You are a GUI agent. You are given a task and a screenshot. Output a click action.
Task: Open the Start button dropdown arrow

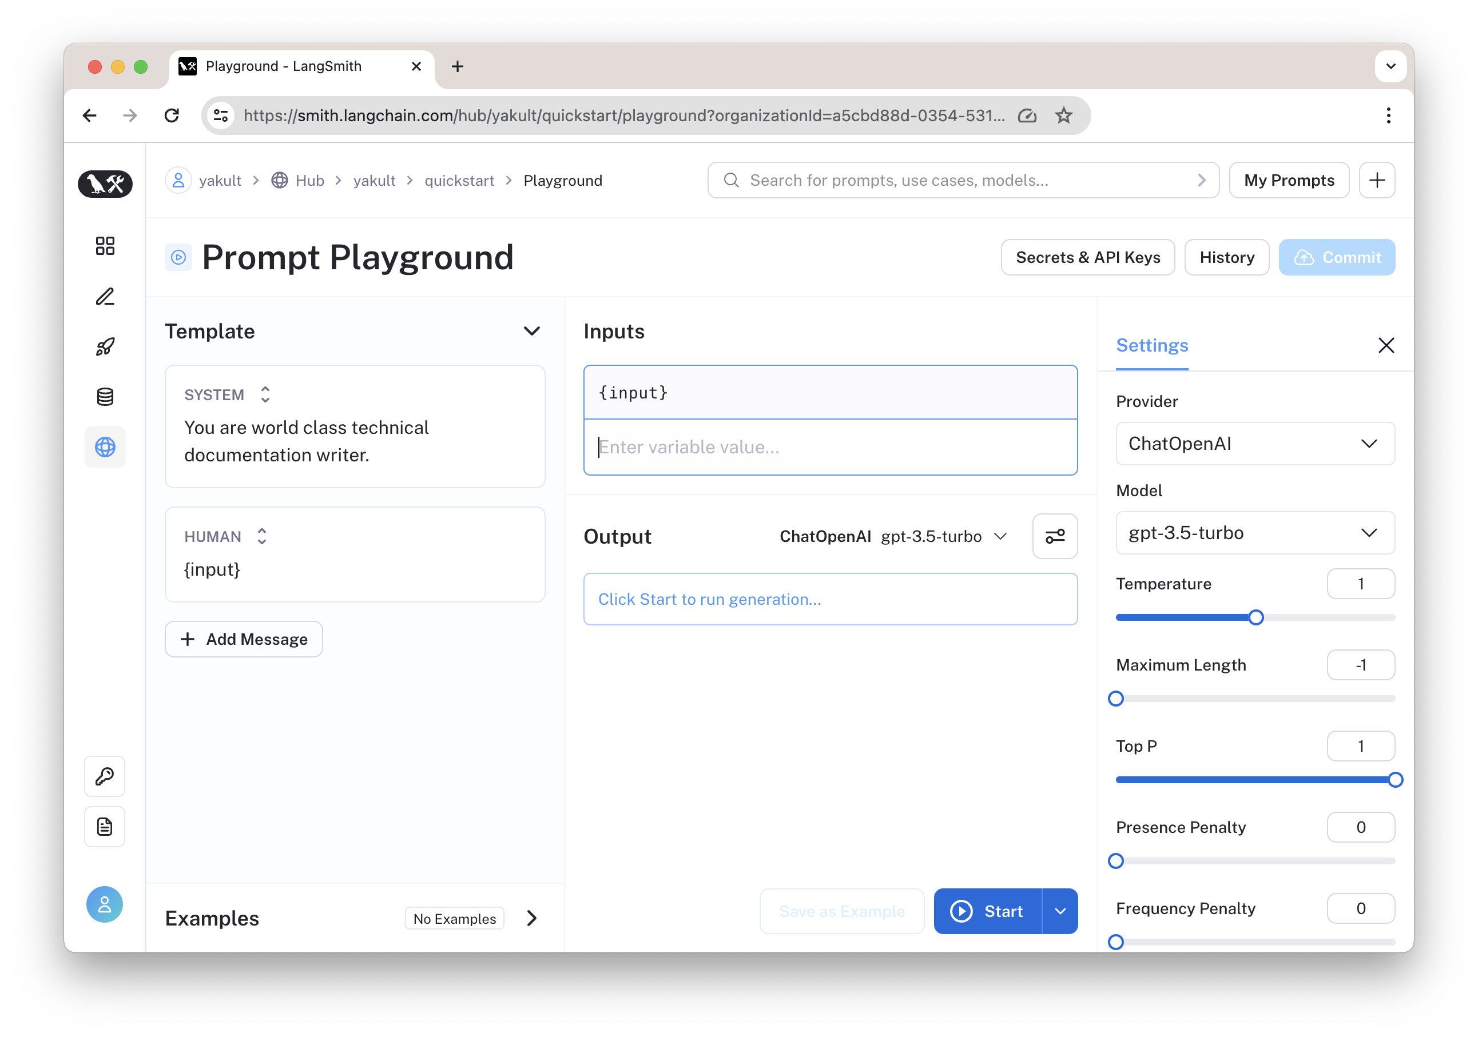coord(1060,912)
